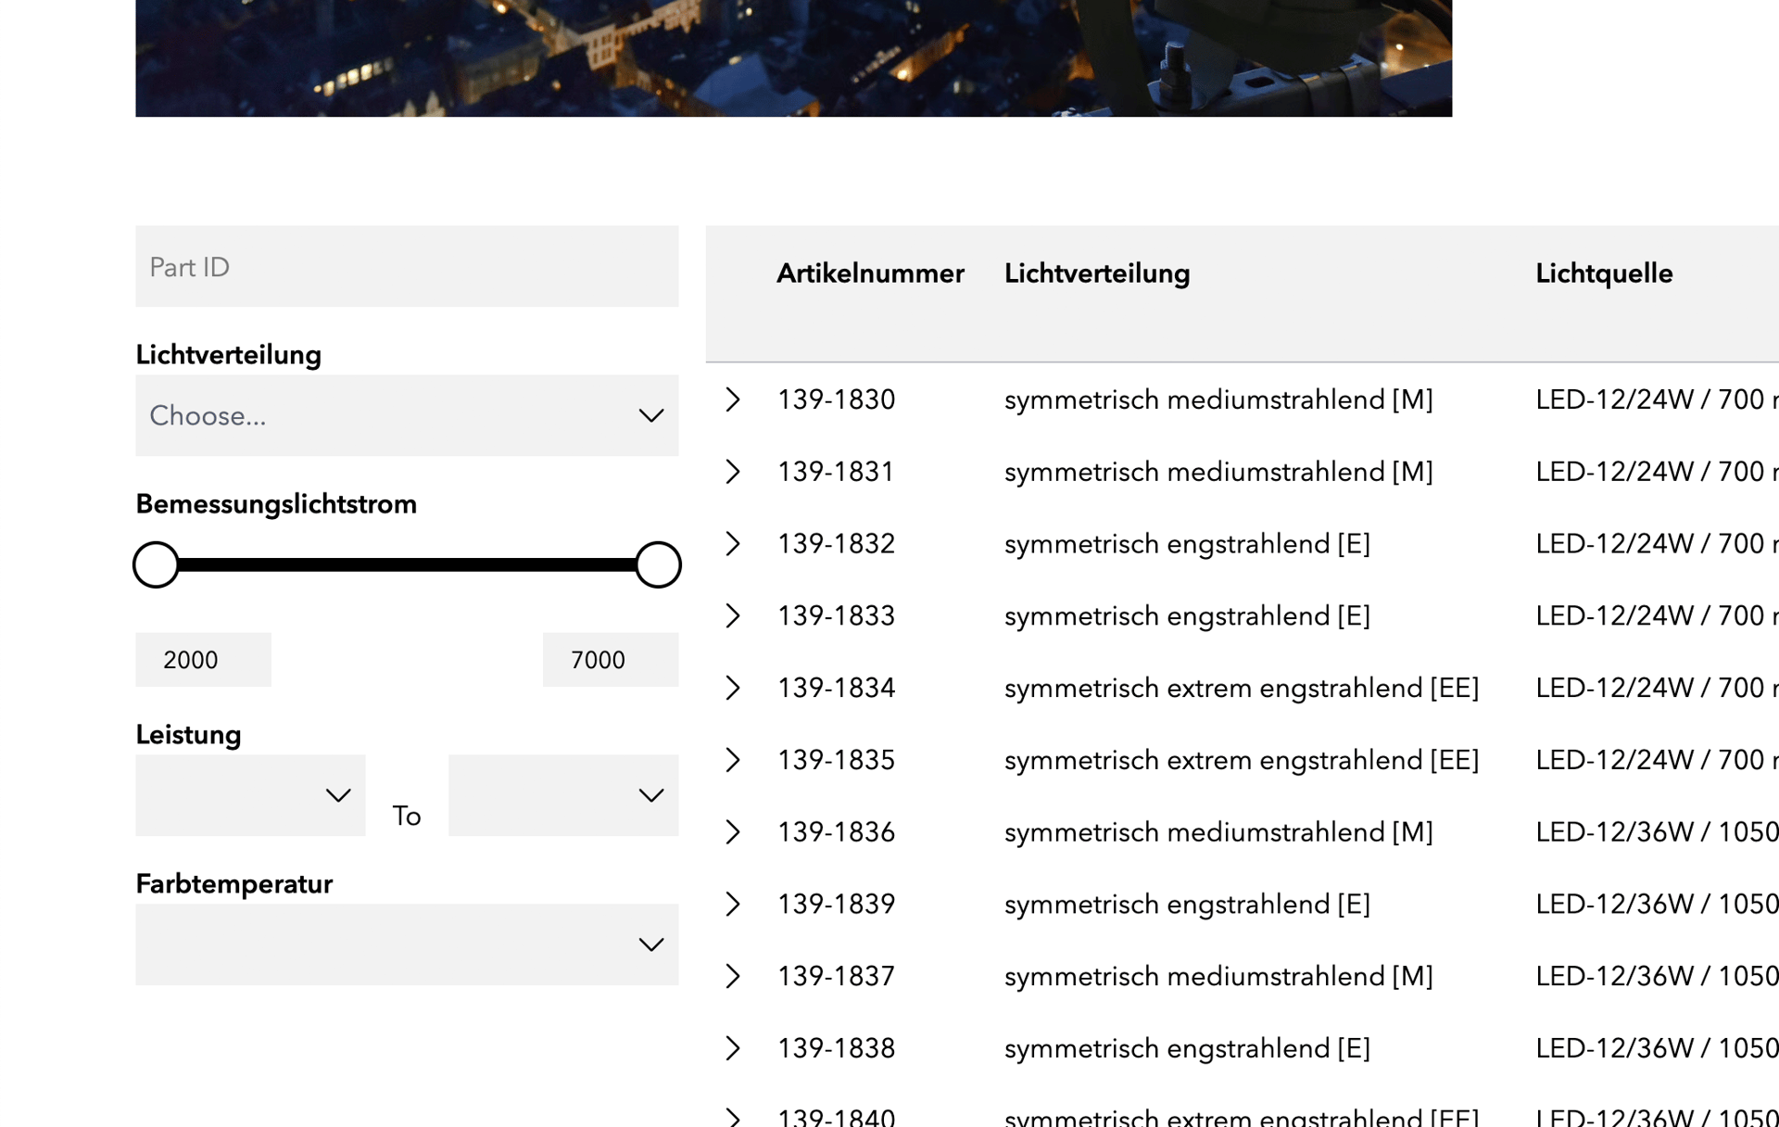This screenshot has height=1127, width=1779.
Task: Expand row 139-1834 chevron
Action: (x=733, y=688)
